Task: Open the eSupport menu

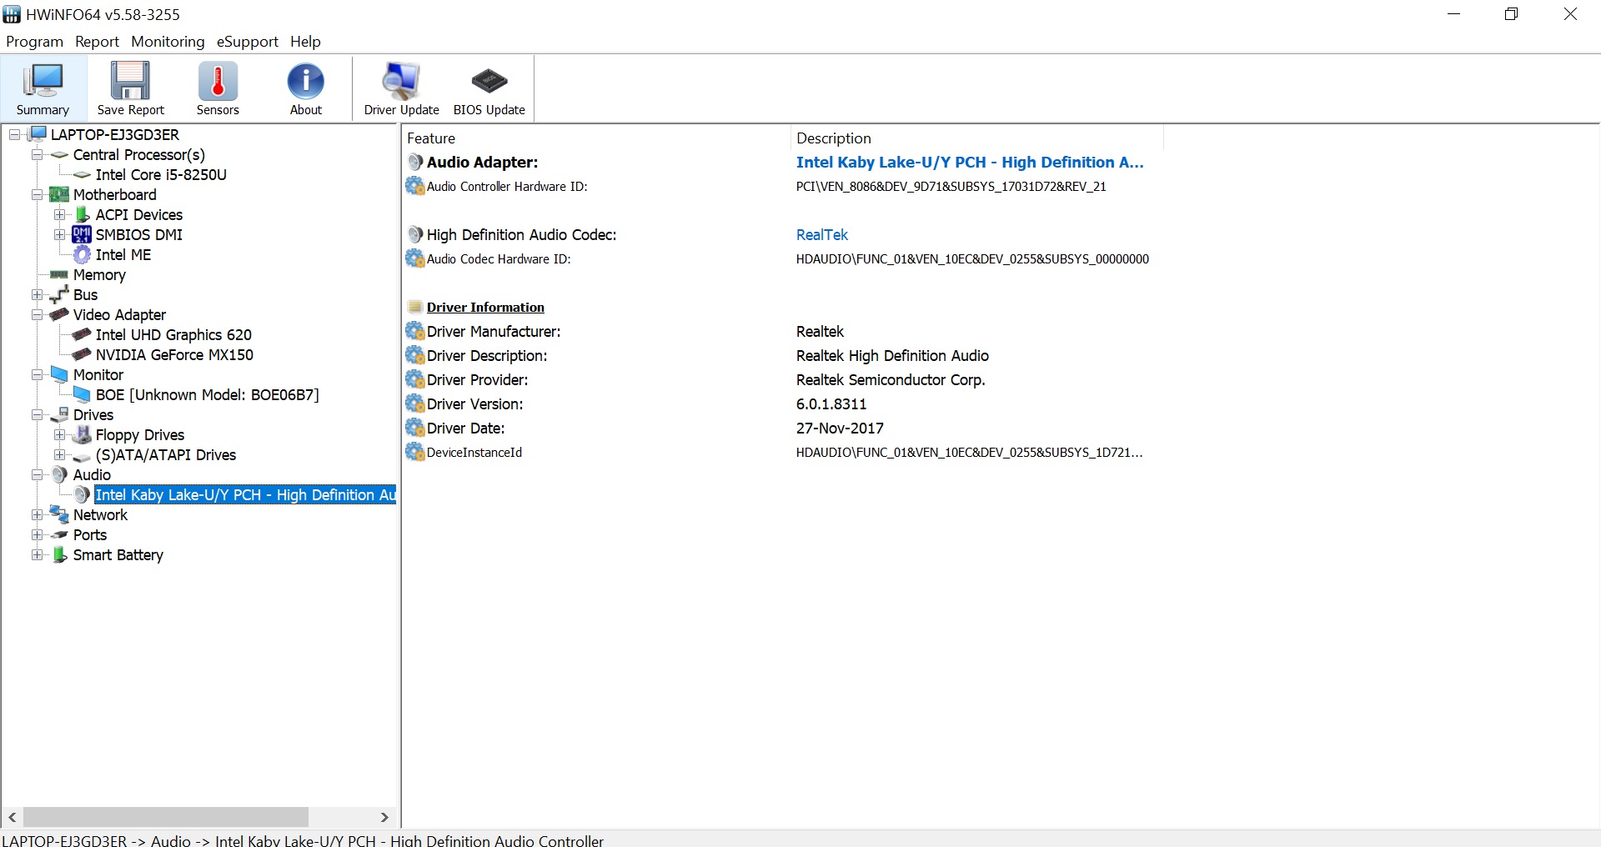Action: (247, 41)
